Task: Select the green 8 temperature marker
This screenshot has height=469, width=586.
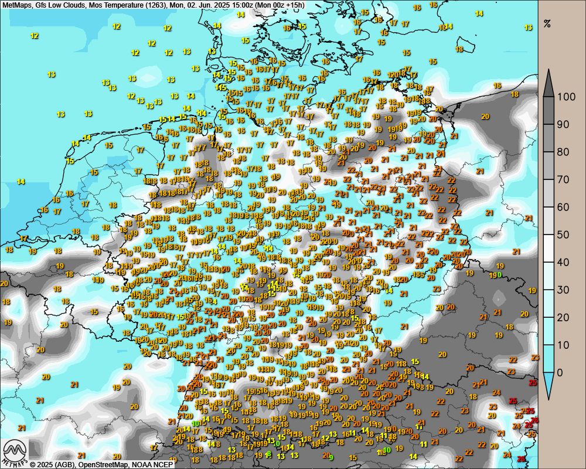Action: [268, 454]
